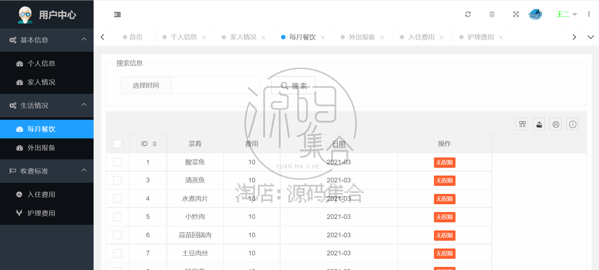Click the trash icon in header
This screenshot has width=599, height=270.
(x=492, y=14)
